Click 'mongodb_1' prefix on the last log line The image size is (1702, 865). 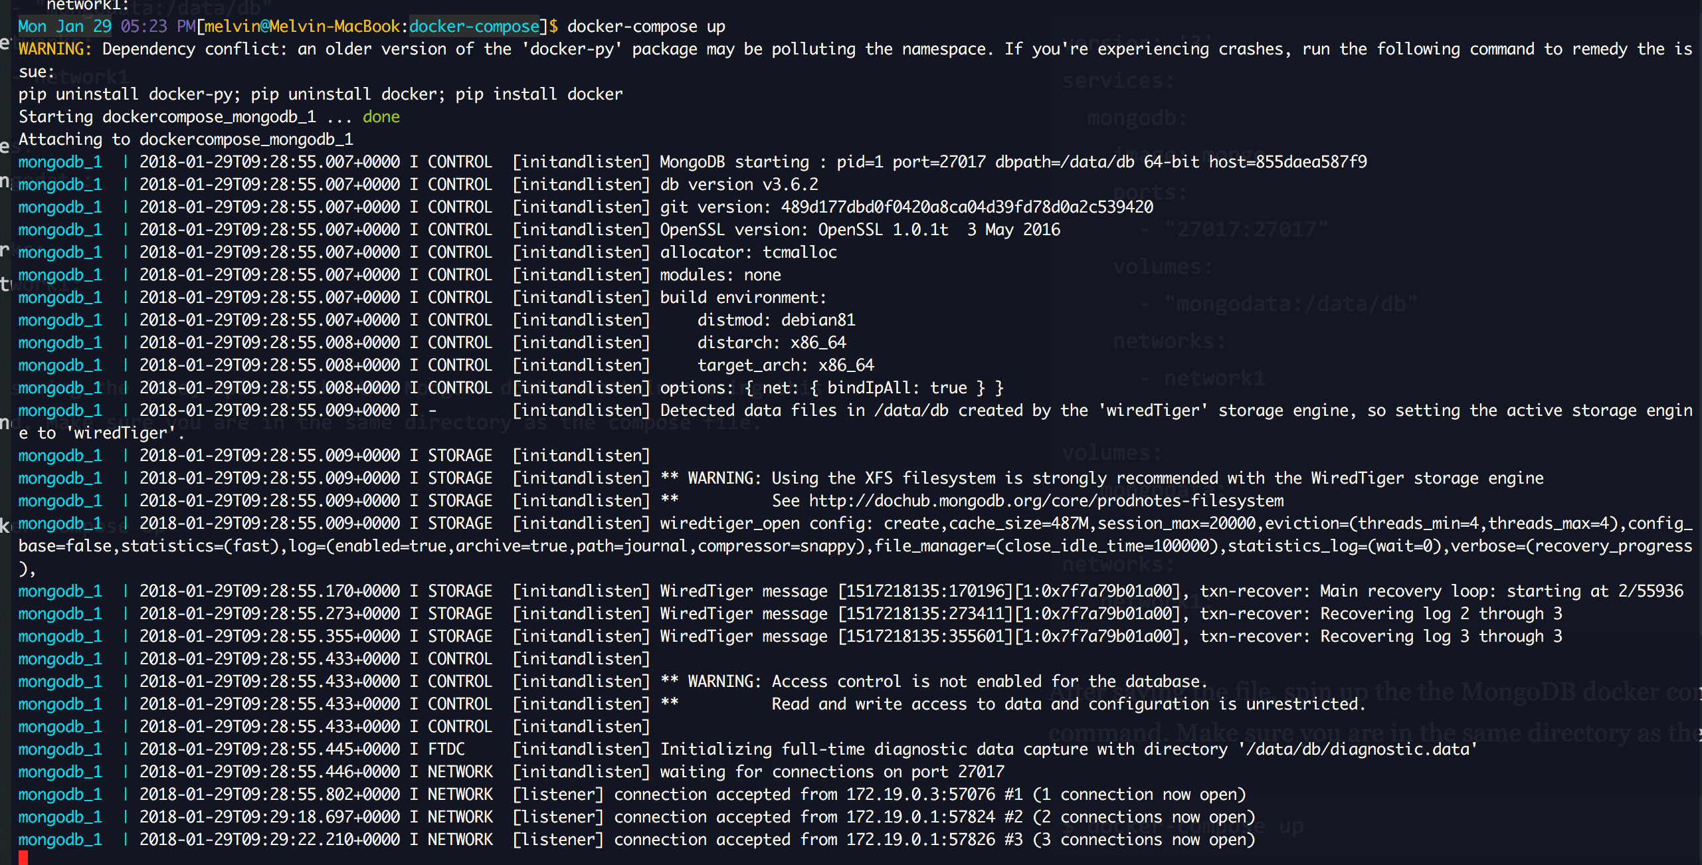(x=60, y=840)
